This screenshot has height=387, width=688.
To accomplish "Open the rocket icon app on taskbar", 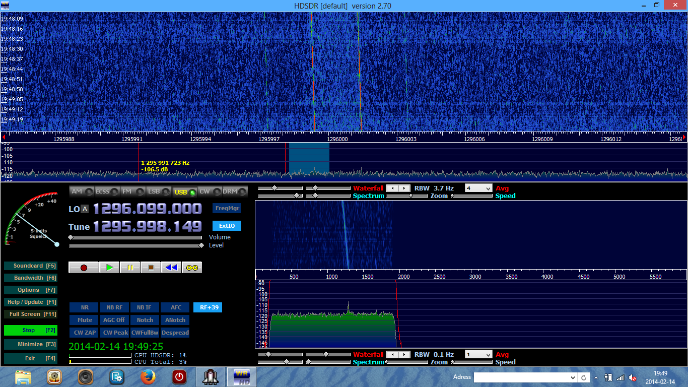I will click(x=210, y=377).
